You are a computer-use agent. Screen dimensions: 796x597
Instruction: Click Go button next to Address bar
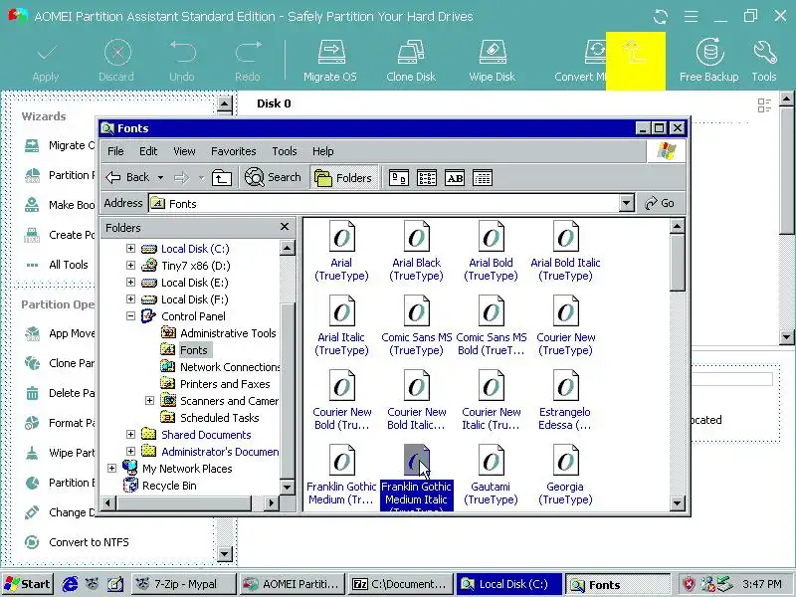point(660,204)
